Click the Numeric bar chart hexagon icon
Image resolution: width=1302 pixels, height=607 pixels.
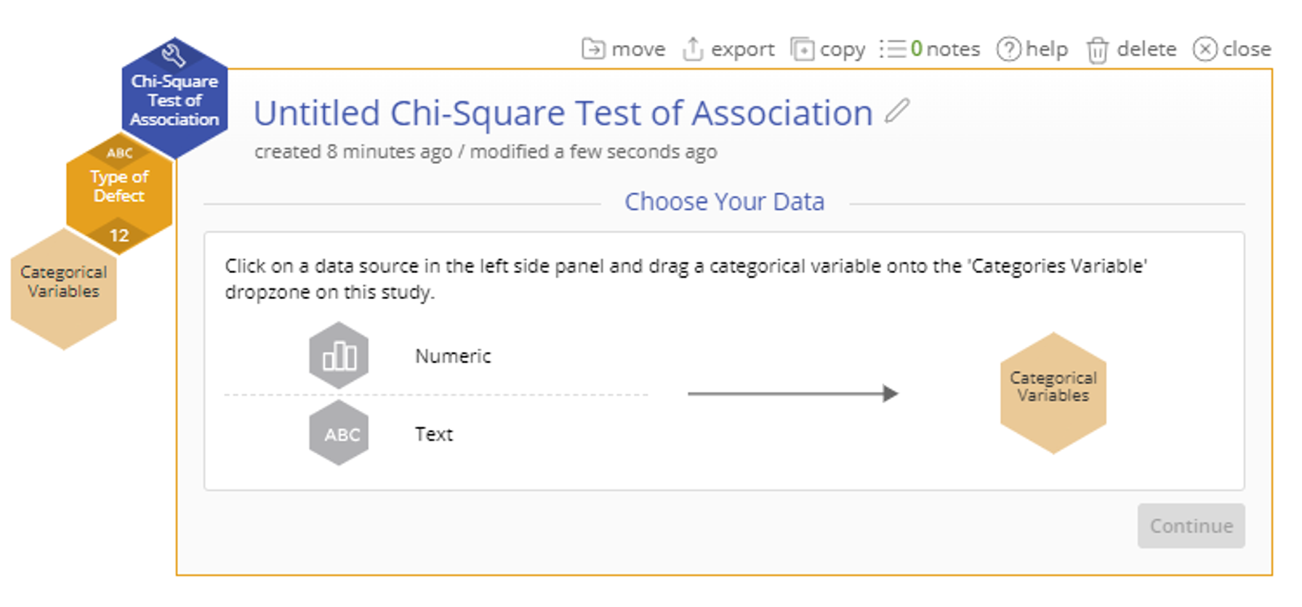[339, 356]
